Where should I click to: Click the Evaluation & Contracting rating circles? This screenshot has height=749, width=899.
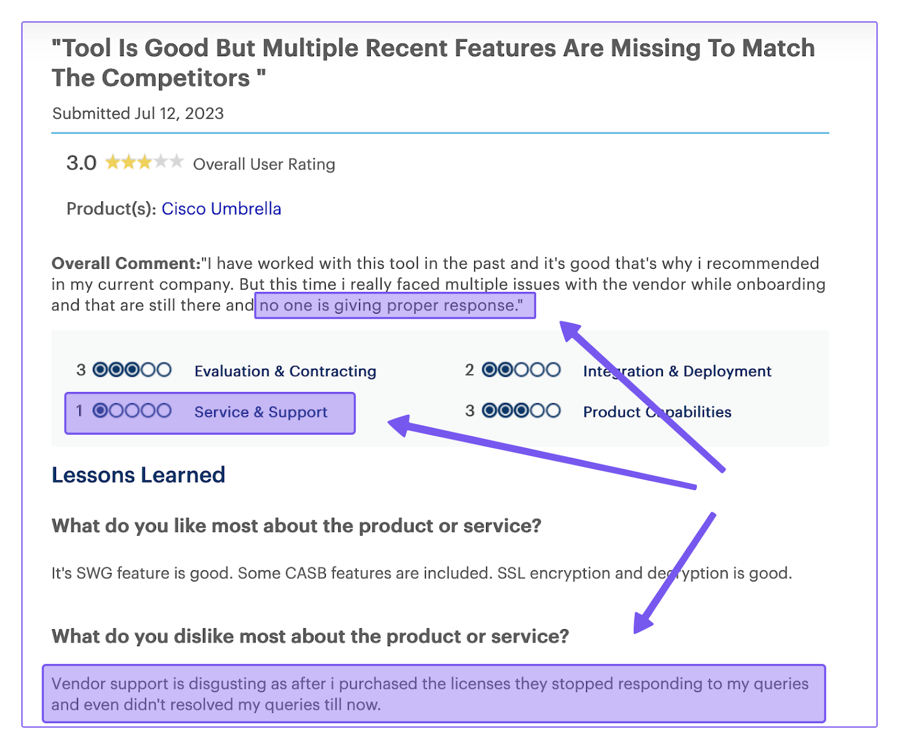[132, 370]
